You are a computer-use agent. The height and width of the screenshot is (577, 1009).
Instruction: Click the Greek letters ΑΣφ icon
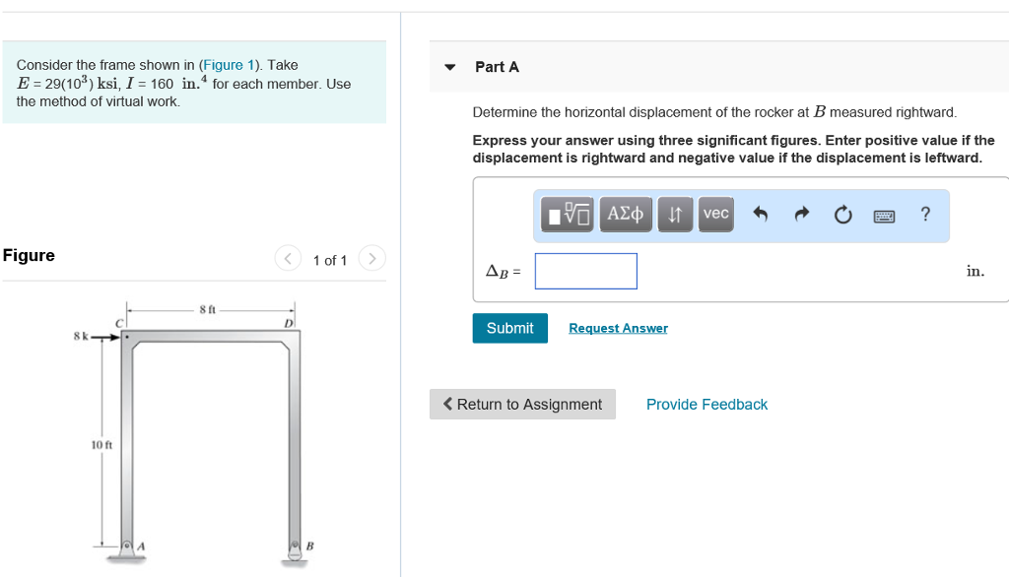point(625,214)
